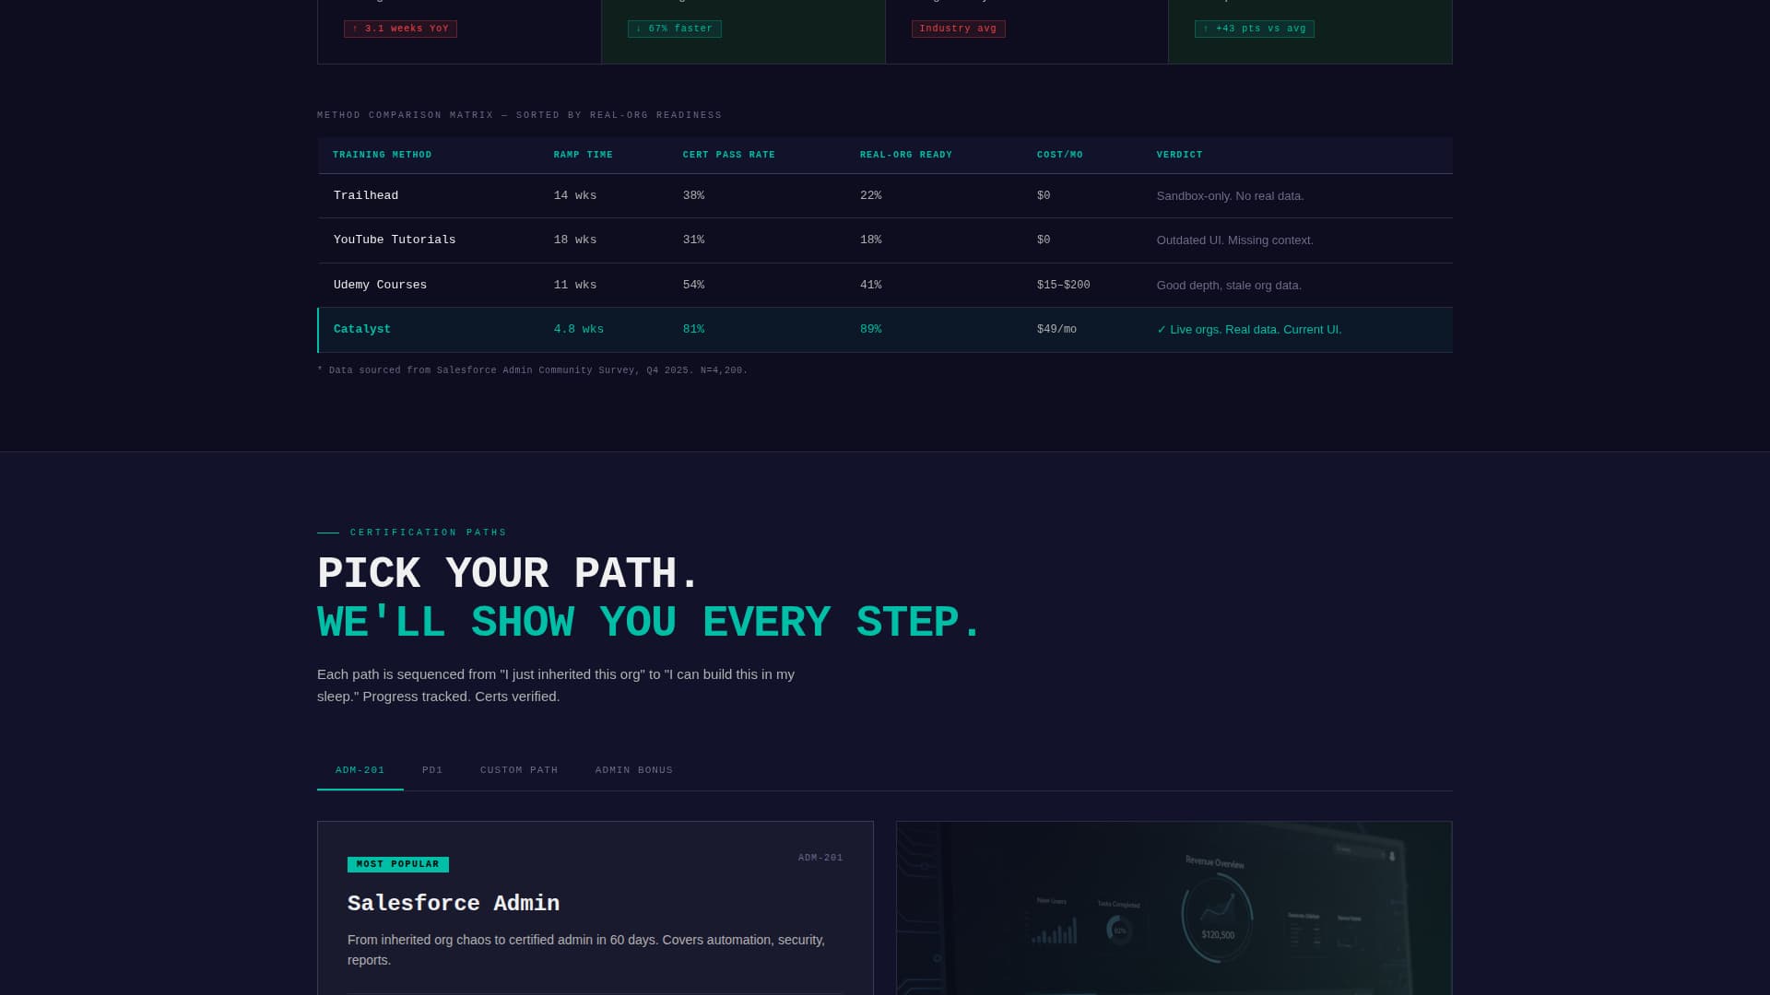The image size is (1770, 995).
Task: Click the 'Outdated UI. Missing context.' verdict
Action: pyautogui.click(x=1234, y=240)
